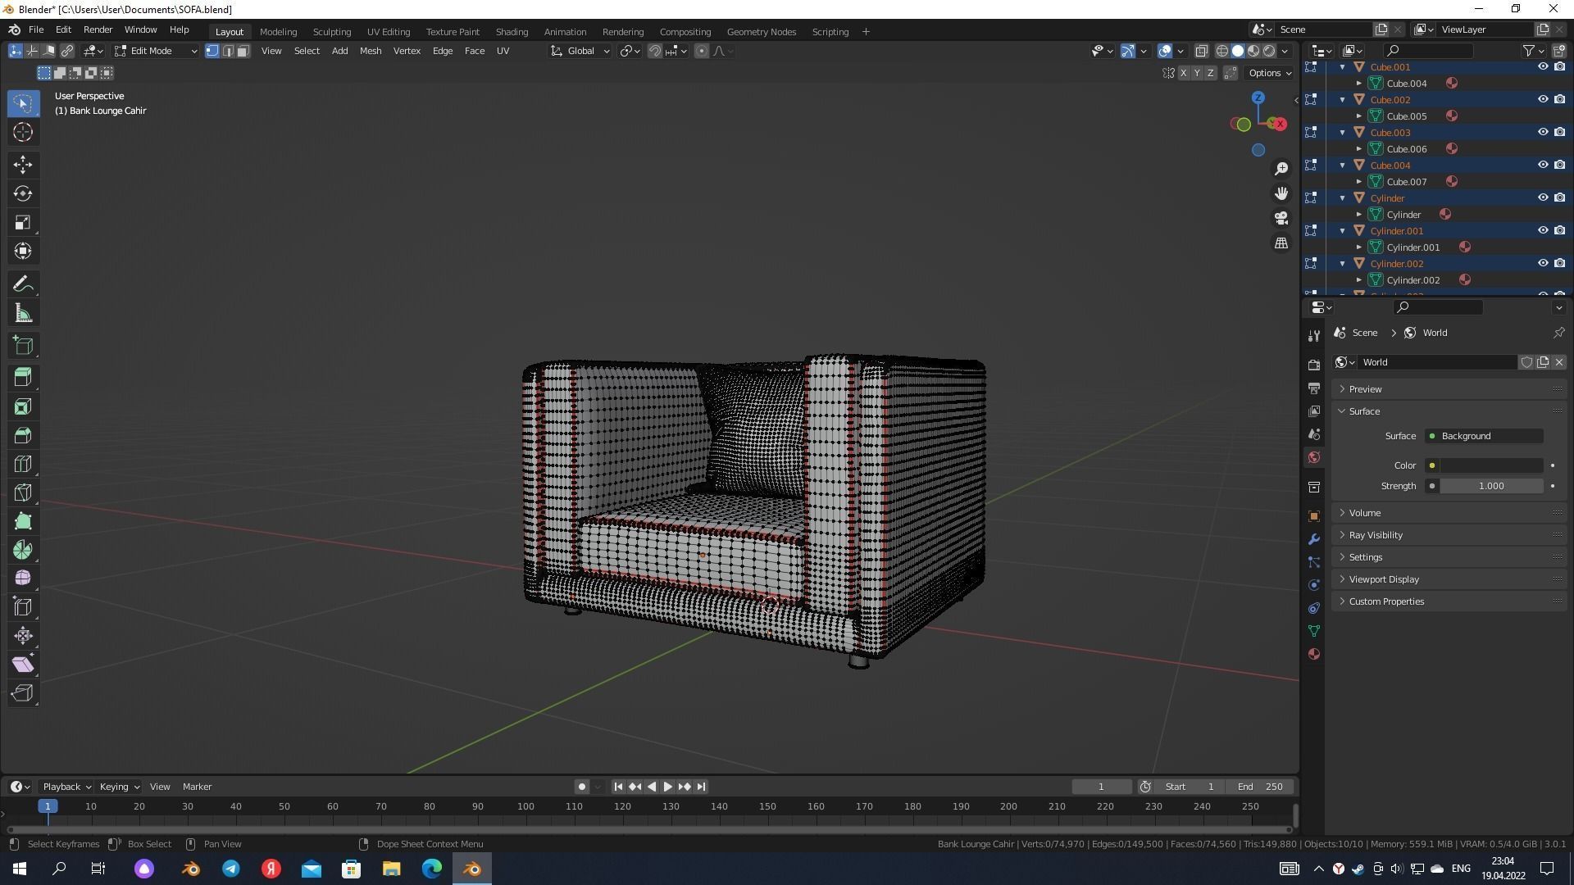Jump to the end frame button
Viewport: 1574px width, 885px height.
[701, 787]
